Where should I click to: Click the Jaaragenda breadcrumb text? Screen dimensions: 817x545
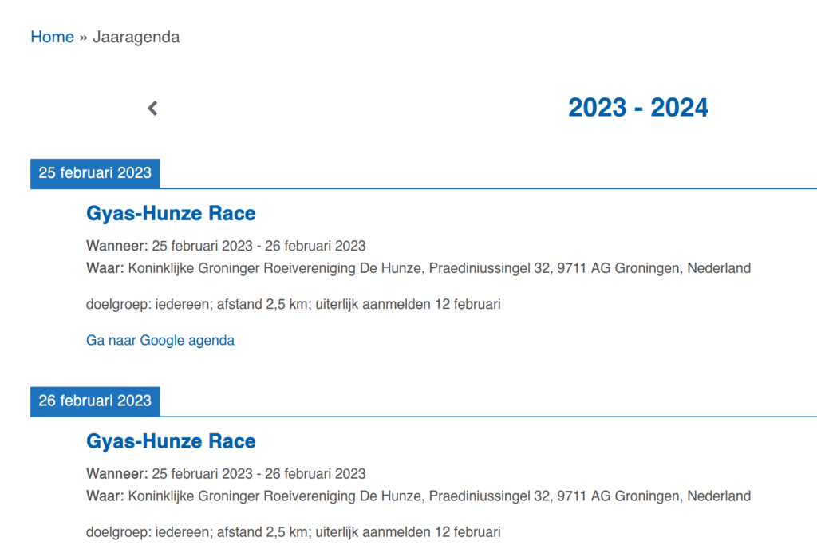(x=136, y=37)
